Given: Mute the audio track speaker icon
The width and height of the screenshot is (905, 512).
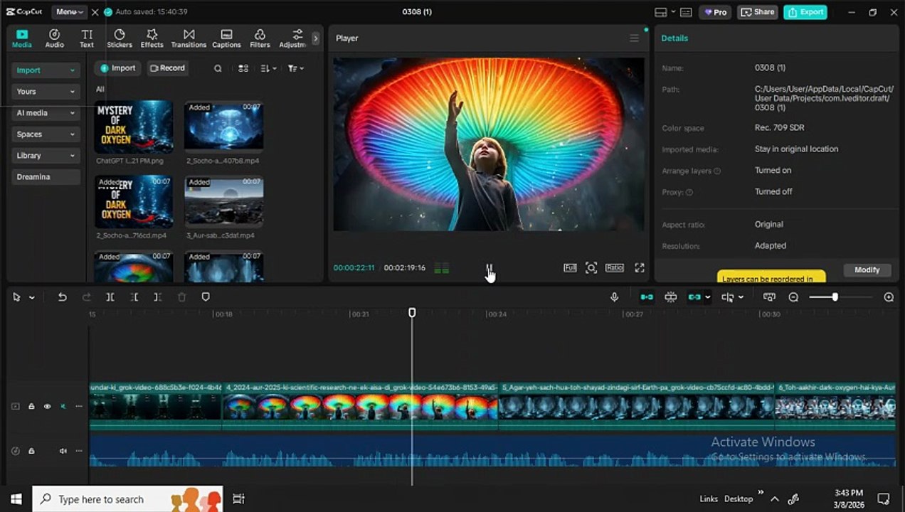Looking at the screenshot, I should 63,451.
